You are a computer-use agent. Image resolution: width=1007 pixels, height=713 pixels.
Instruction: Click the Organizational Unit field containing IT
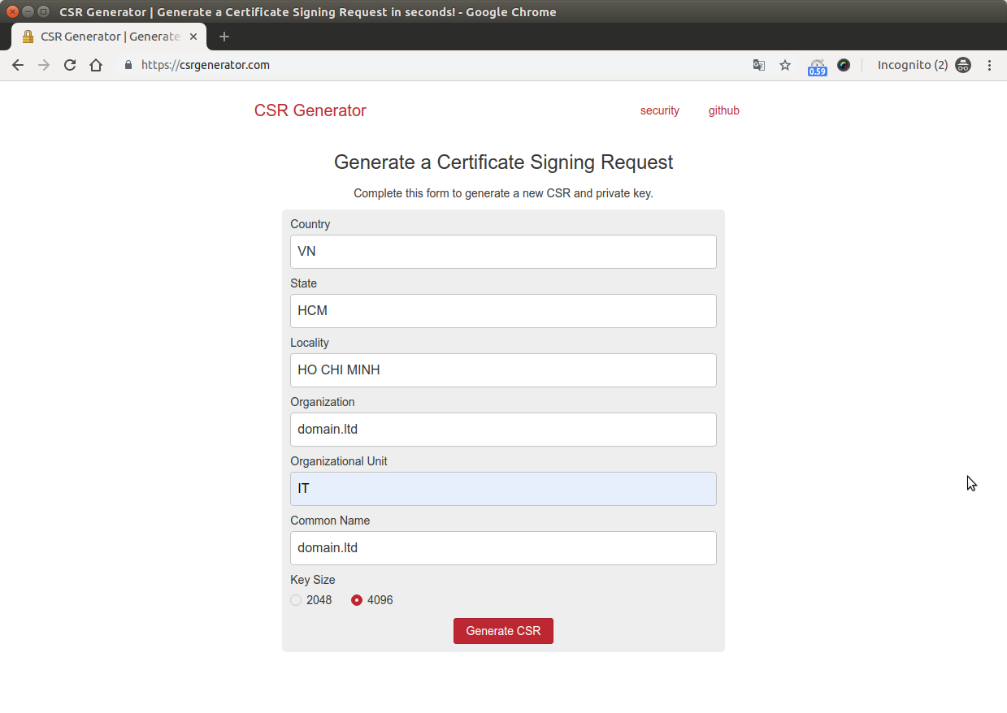(503, 488)
